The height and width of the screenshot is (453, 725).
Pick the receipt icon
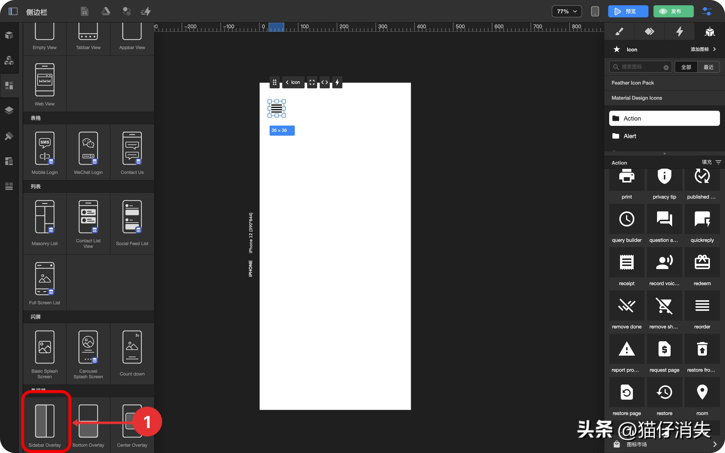[x=626, y=263]
